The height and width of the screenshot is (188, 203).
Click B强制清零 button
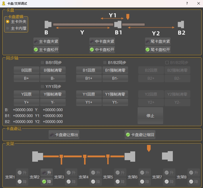(53, 70)
